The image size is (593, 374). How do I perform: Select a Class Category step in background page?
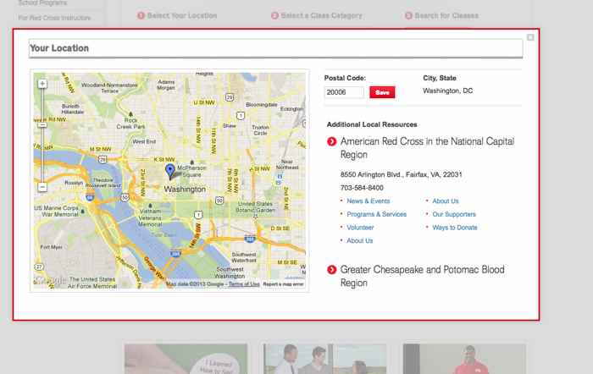[317, 15]
